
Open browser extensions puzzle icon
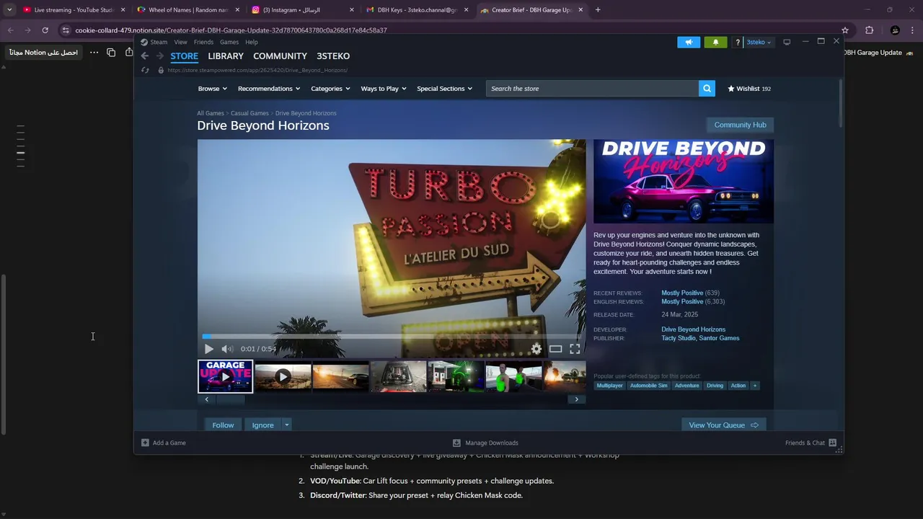pyautogui.click(x=869, y=30)
